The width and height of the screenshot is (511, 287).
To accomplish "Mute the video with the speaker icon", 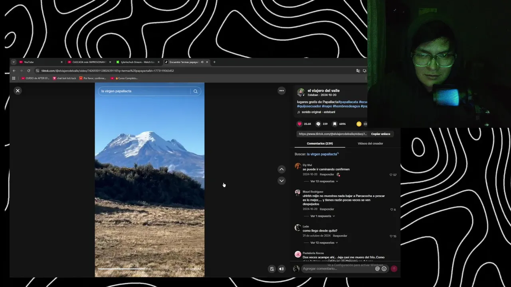I will coord(281,269).
